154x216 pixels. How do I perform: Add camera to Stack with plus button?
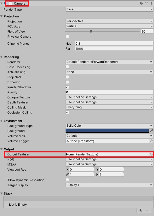(141, 210)
